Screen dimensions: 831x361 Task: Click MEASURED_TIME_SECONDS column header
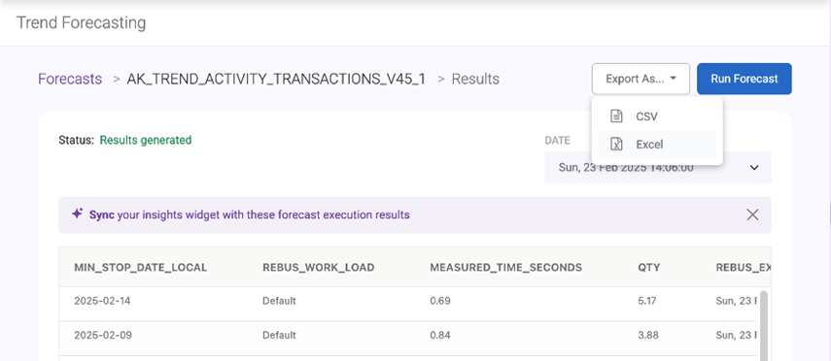coord(505,267)
